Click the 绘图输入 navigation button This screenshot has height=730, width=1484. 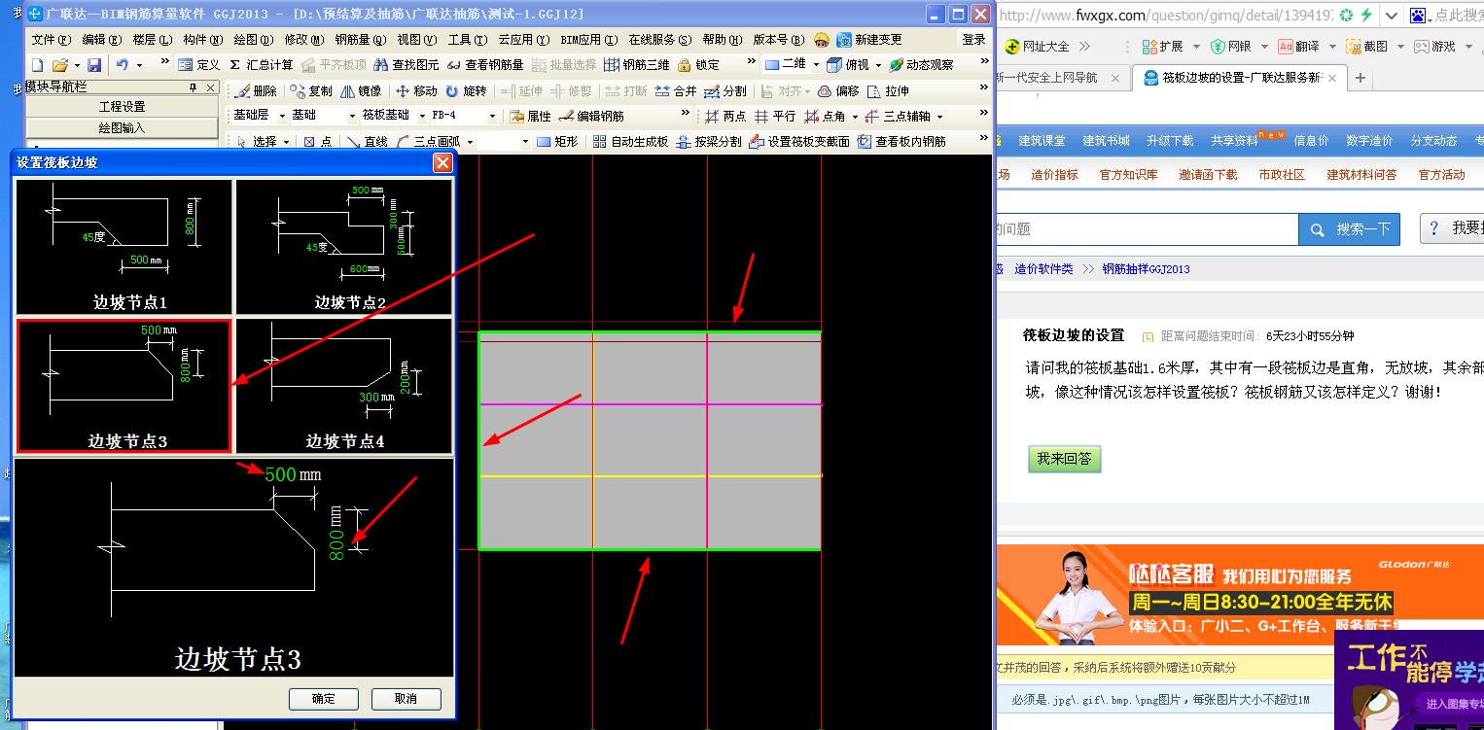(x=123, y=127)
